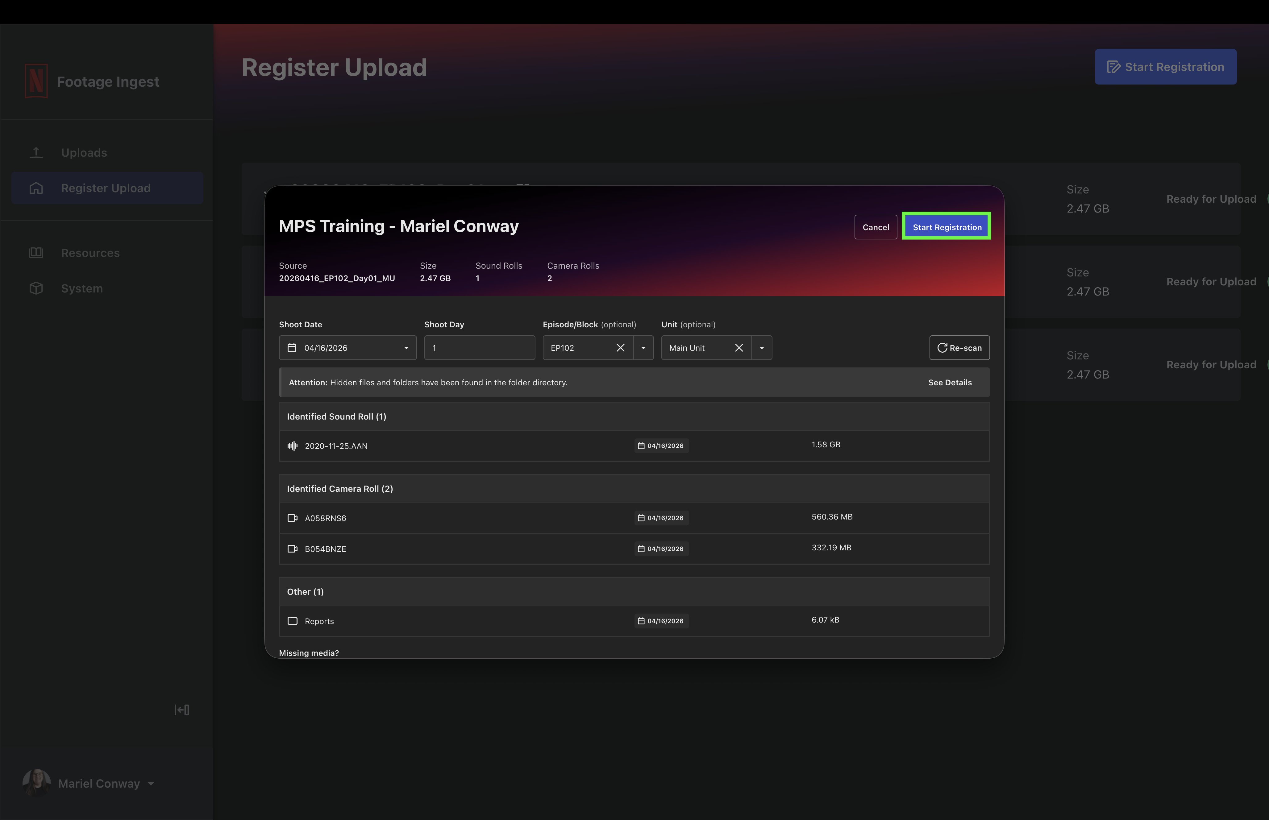Click the date badge for 2020-11-25.AAN
This screenshot has width=1269, height=820.
pyautogui.click(x=661, y=446)
